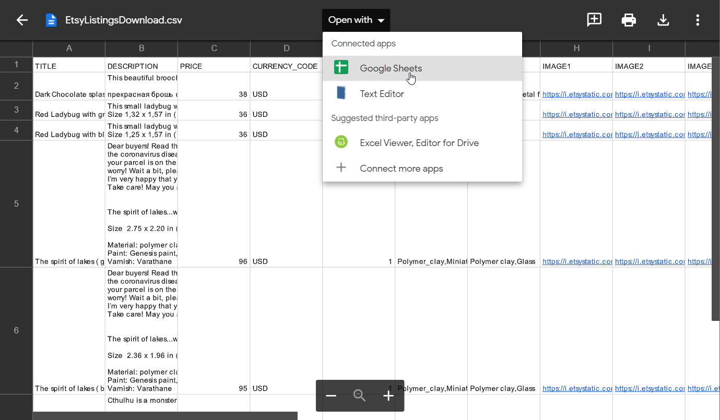Zoom in with the plus button

[x=388, y=396]
